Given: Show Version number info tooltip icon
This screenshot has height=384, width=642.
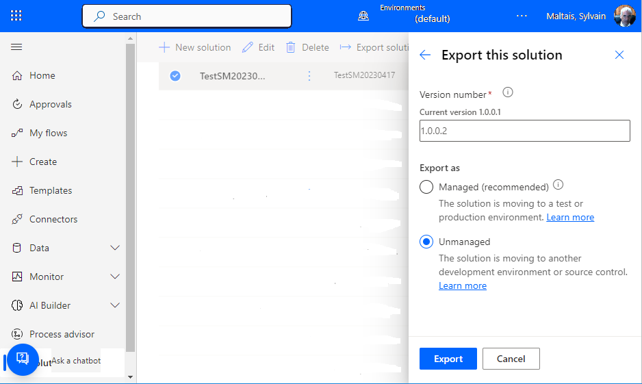Looking at the screenshot, I should (x=508, y=92).
